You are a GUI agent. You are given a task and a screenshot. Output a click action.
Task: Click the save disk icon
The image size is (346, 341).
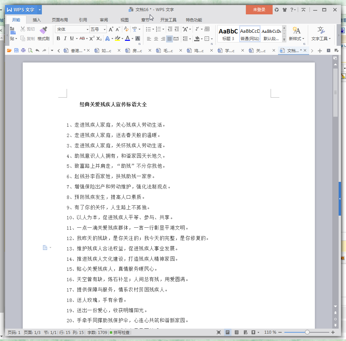click(x=16, y=50)
